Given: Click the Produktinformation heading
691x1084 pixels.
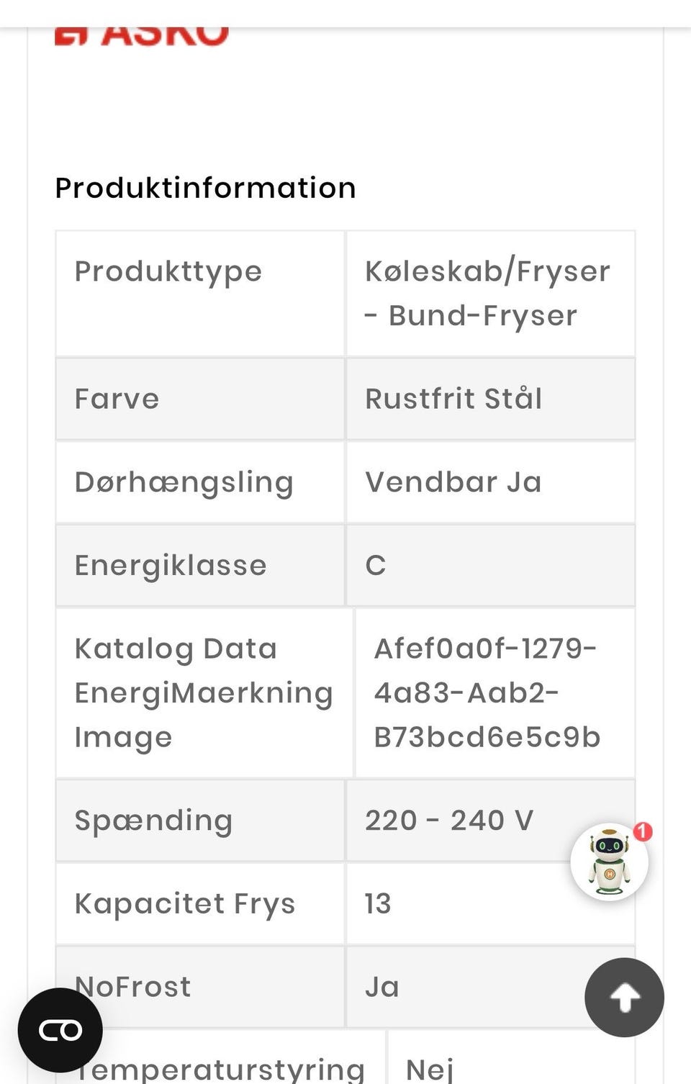Looking at the screenshot, I should click(205, 188).
